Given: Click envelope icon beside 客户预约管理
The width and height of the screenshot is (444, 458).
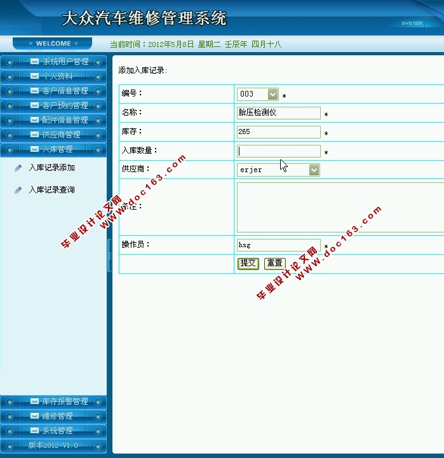Looking at the screenshot, I should [34, 105].
